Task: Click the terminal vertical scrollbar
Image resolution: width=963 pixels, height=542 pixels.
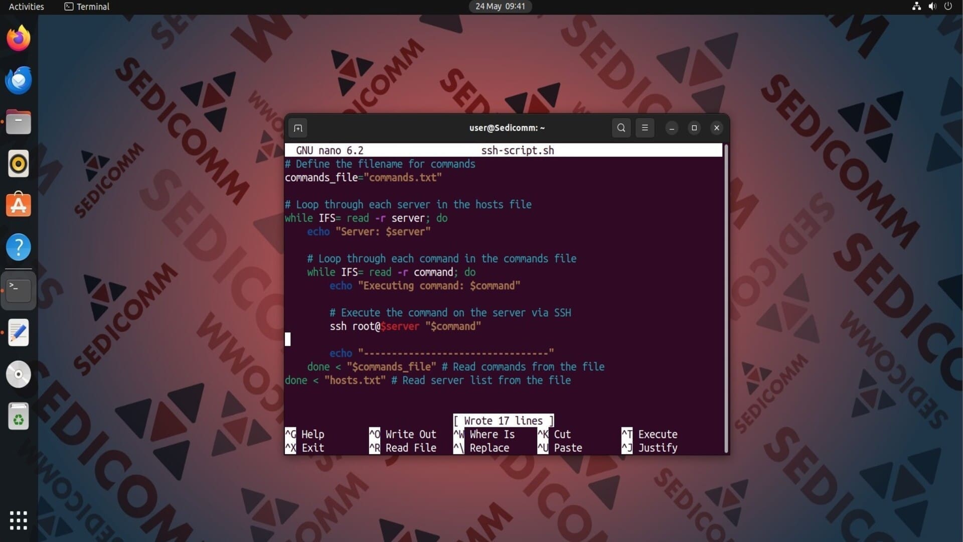Action: coord(726,299)
